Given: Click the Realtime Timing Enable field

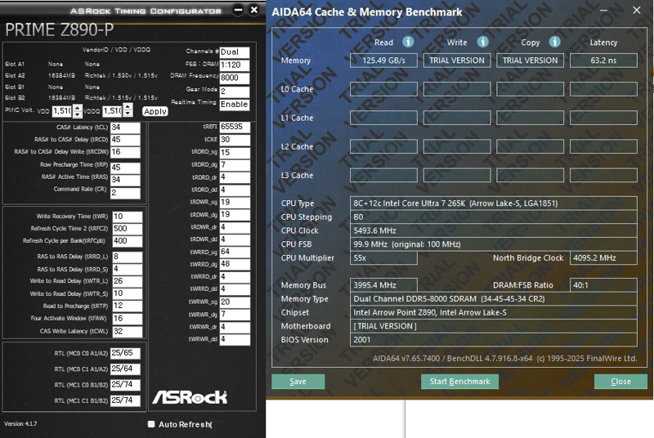Looking at the screenshot, I should (235, 105).
